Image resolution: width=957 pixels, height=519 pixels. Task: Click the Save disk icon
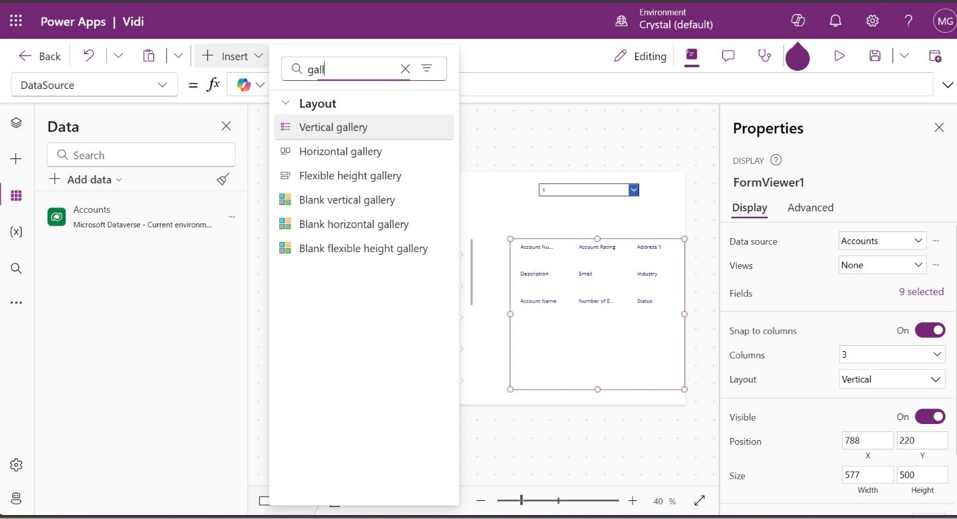(x=875, y=56)
